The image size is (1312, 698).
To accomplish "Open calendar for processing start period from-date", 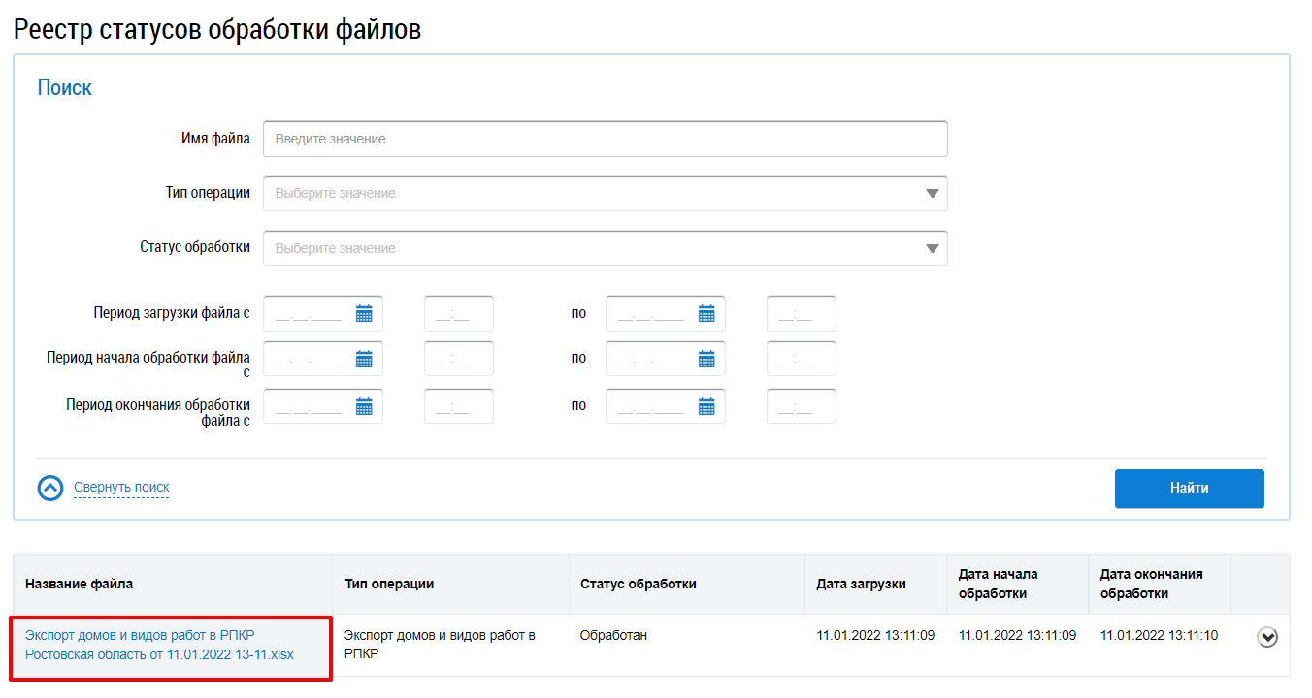I will 364,359.
